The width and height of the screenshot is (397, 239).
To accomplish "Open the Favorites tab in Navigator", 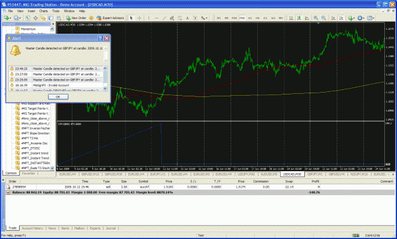I will pos(29,173).
